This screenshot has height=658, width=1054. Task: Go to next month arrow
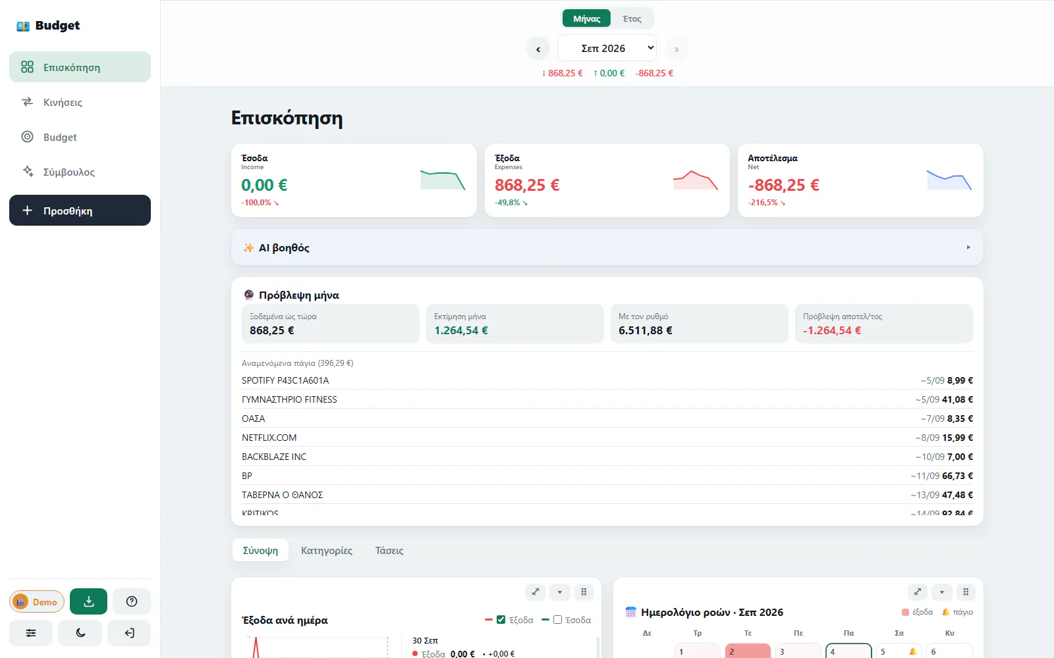(677, 49)
